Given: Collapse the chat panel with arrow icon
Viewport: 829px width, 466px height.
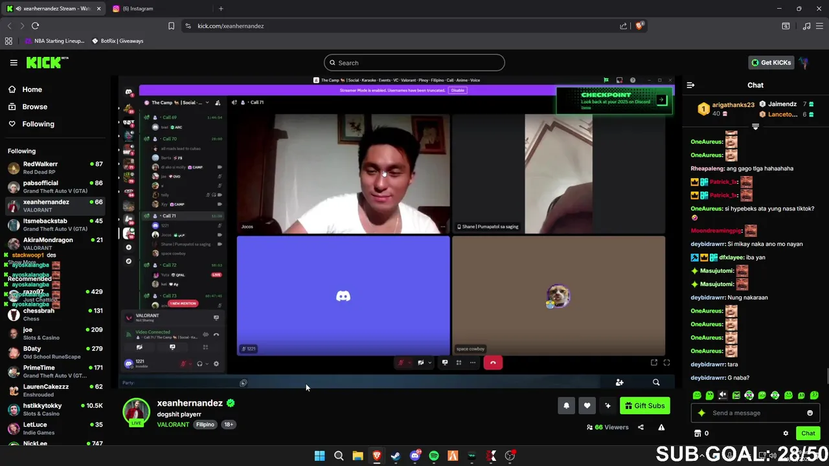Looking at the screenshot, I should click(690, 85).
